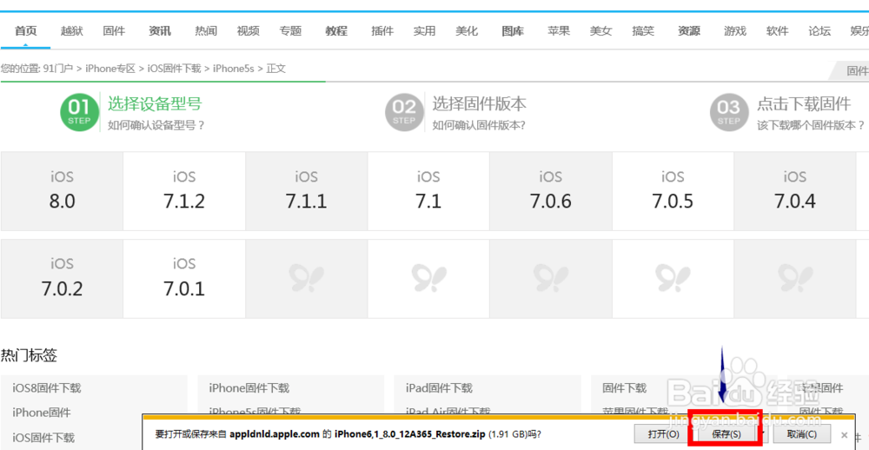Go to the 视频 section
This screenshot has width=869, height=450.
(x=248, y=31)
